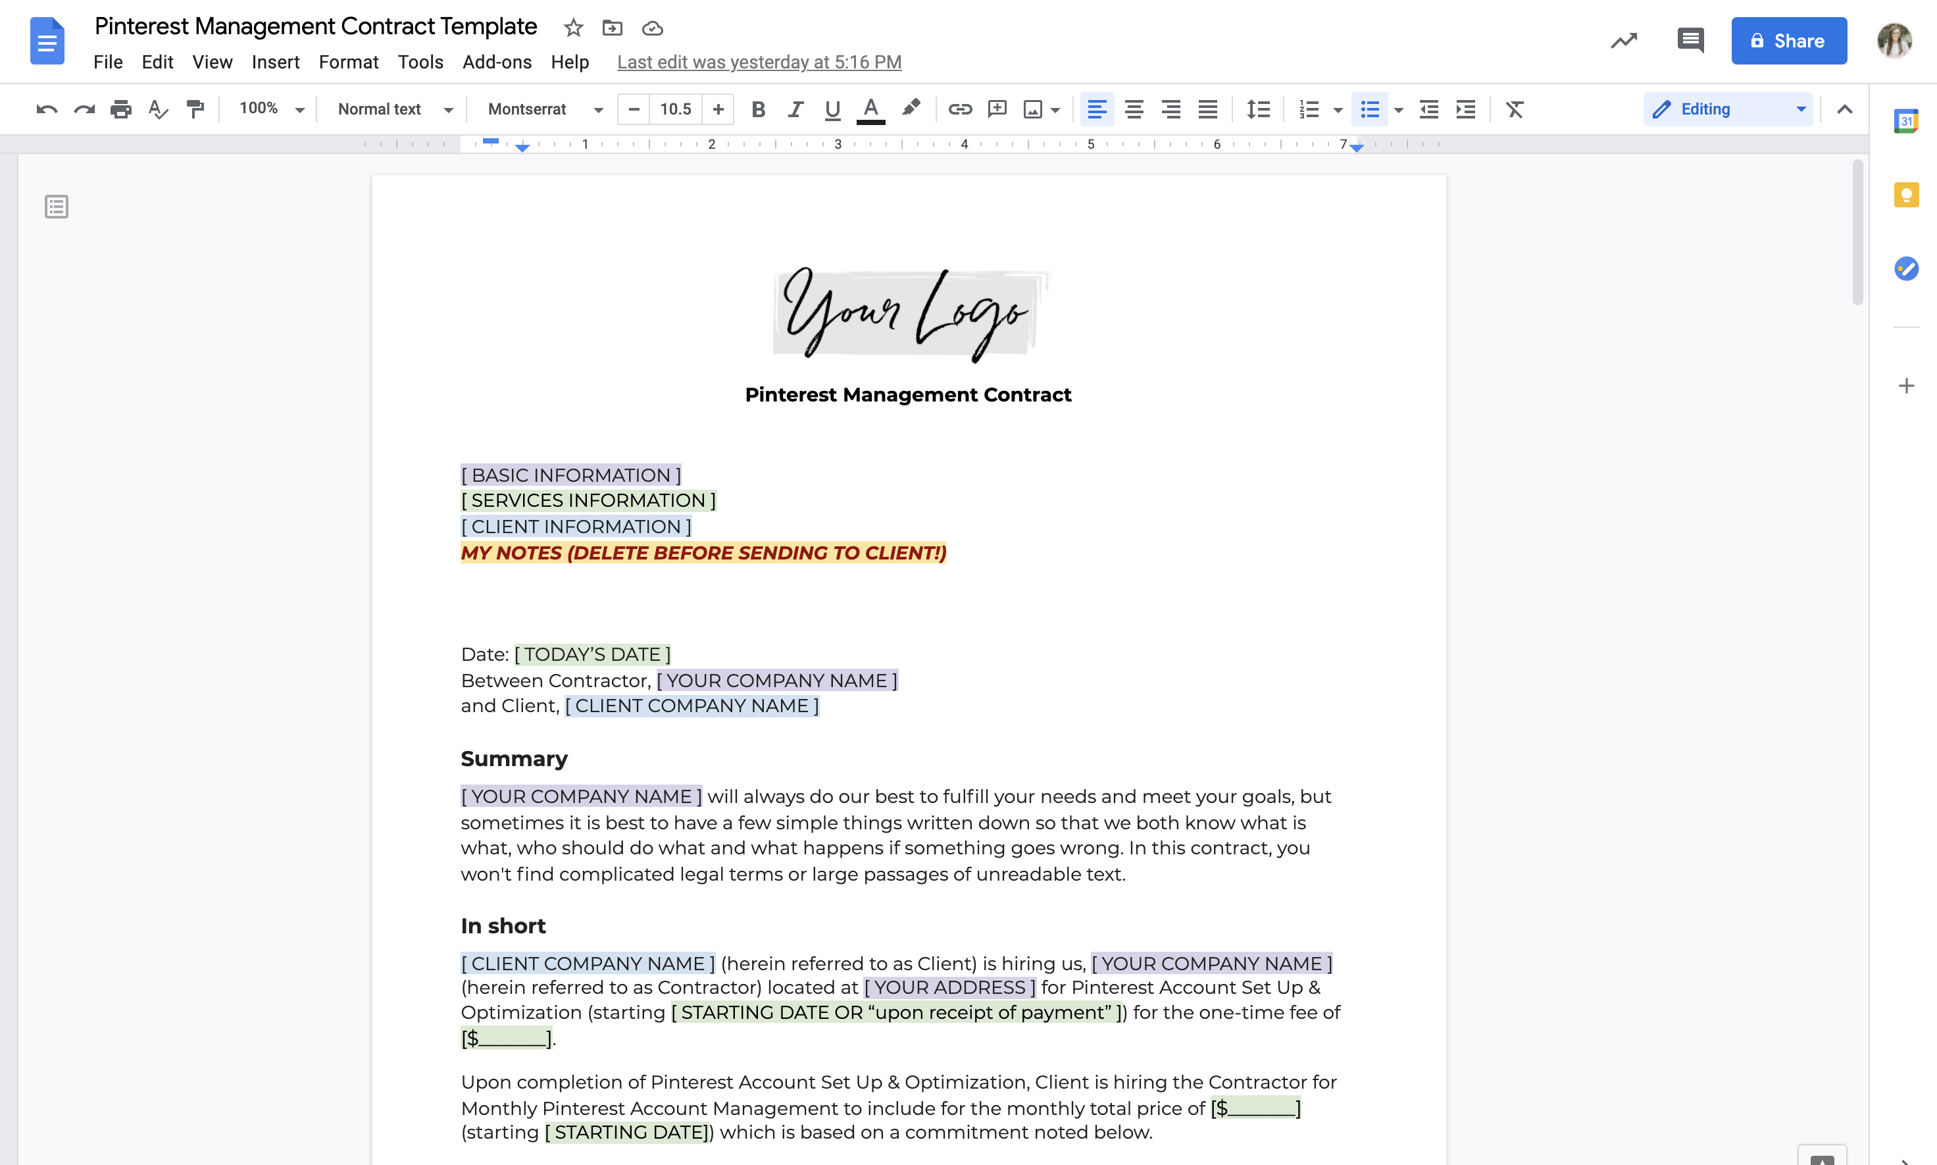Image resolution: width=1937 pixels, height=1165 pixels.
Task: Toggle bold formatting
Action: point(758,109)
